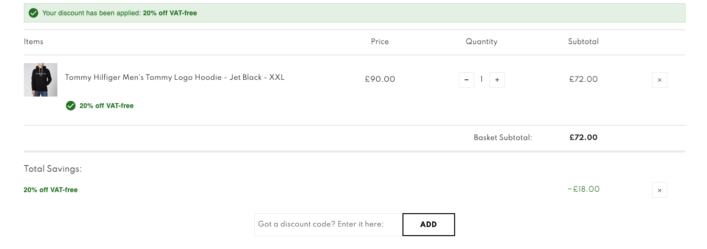Screen dimensions: 707x249
Task: Click the green checkmark under hoodie name
Action: [71, 106]
